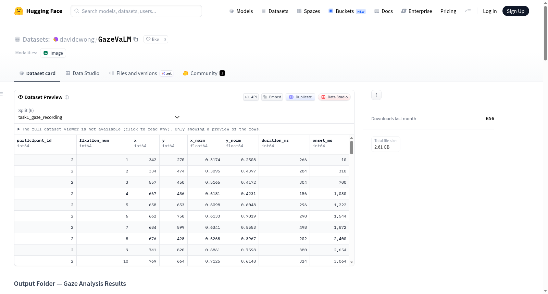Click the table vertical scrollbar thumb
The width and height of the screenshot is (548, 294).
pyautogui.click(x=351, y=148)
